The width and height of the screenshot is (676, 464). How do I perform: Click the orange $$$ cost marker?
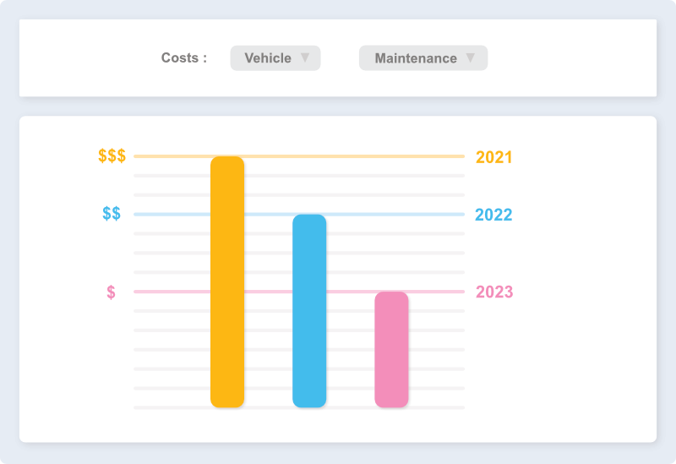click(112, 156)
